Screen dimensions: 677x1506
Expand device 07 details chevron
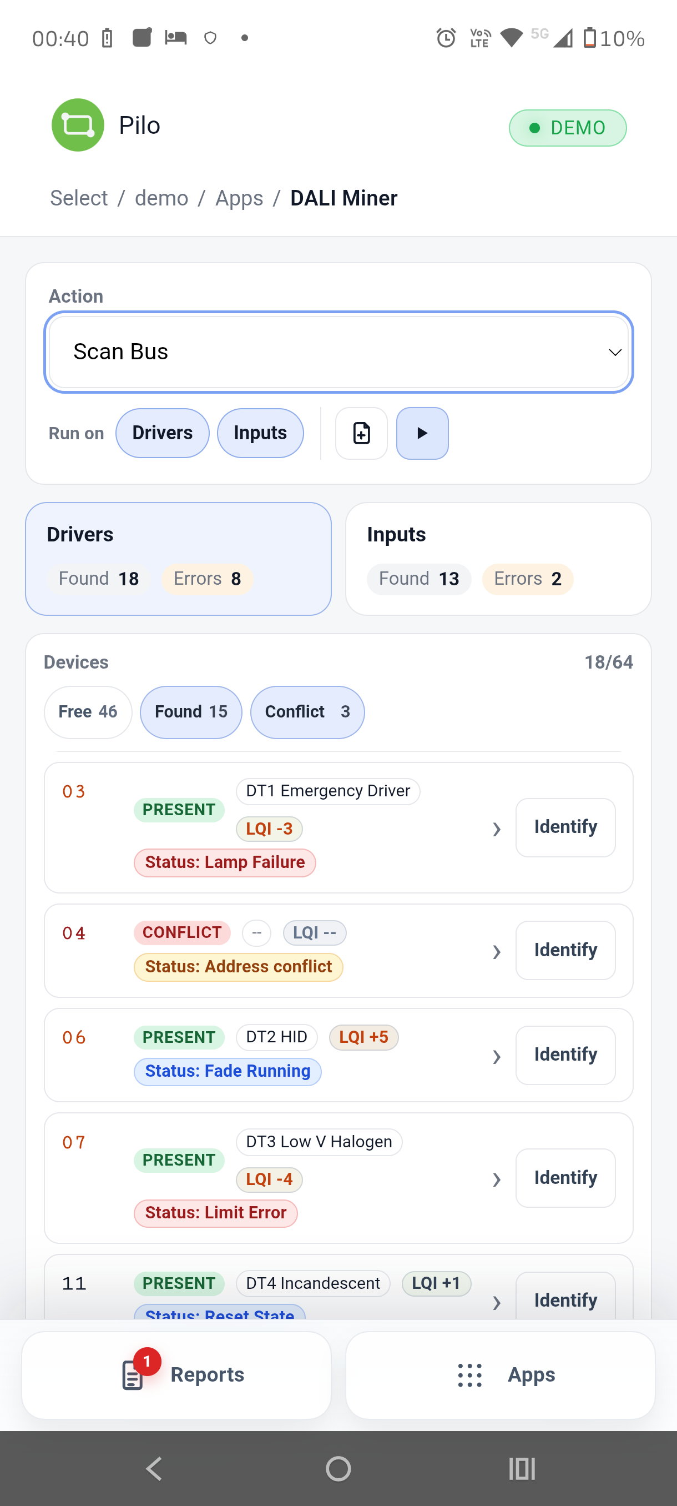click(x=497, y=1179)
